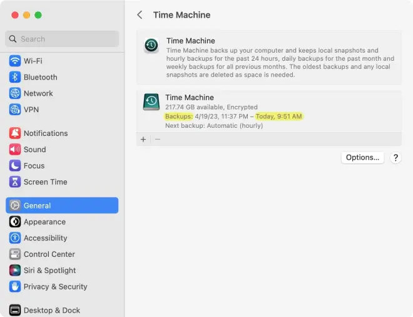Click the Time Machine description paragraph

pos(280,63)
